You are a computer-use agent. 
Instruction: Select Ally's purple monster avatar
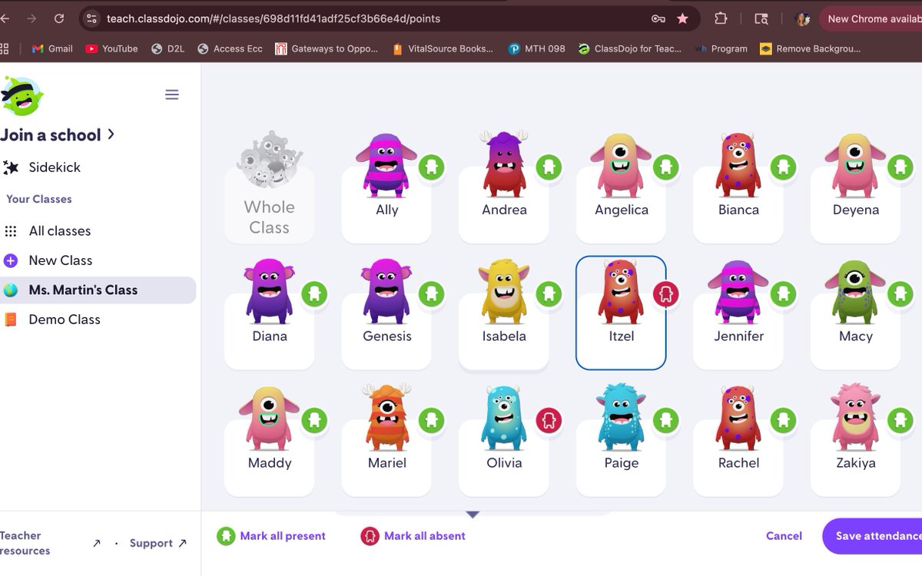pos(386,165)
